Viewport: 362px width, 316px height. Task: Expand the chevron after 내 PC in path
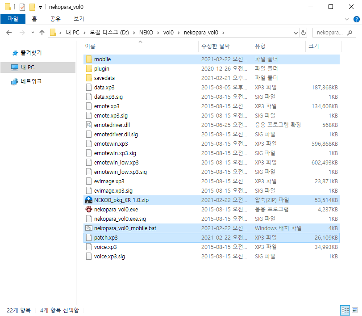tap(84, 33)
